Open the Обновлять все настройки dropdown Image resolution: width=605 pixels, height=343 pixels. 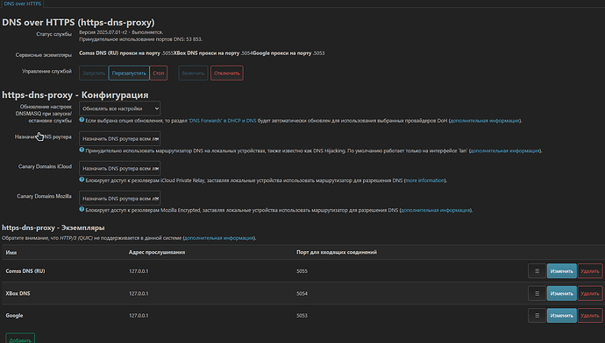click(119, 108)
